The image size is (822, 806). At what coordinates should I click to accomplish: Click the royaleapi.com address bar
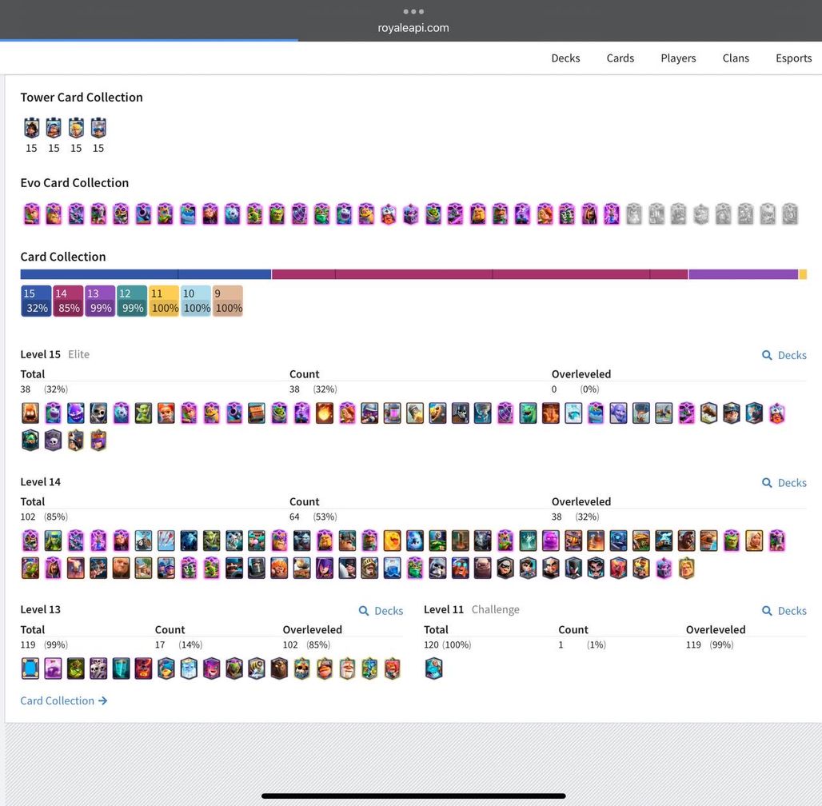pos(413,28)
